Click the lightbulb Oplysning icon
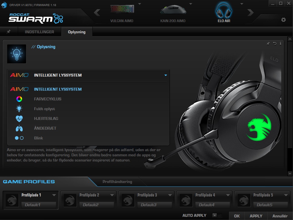Screen dimensions: 293x220 [17, 54]
